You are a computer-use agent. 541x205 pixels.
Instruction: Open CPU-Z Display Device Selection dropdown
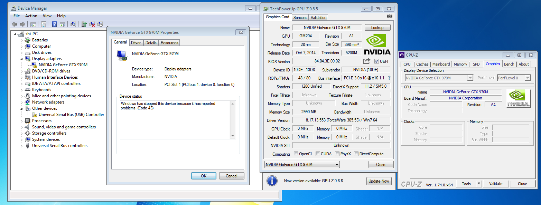tap(439, 78)
